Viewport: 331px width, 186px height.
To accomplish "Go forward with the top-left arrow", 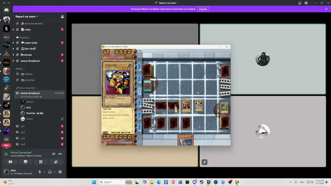I will 9,3.
